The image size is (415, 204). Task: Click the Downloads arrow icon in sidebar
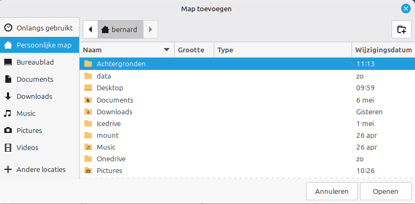point(8,96)
